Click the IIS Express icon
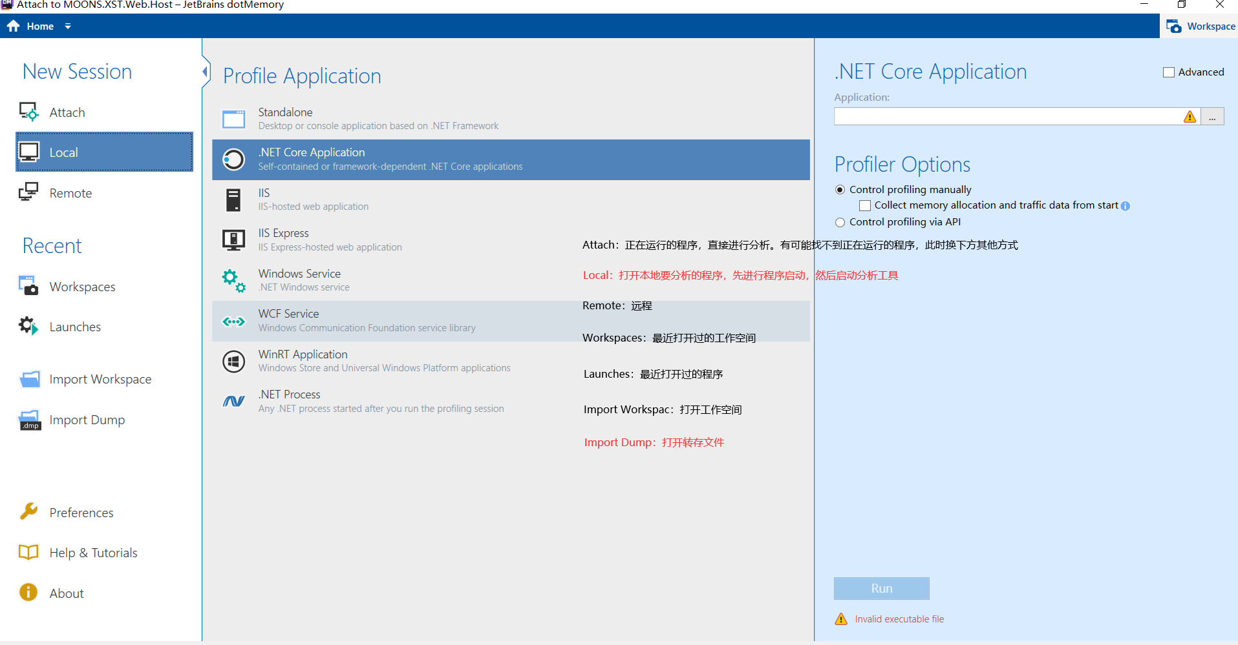The width and height of the screenshot is (1238, 645). click(233, 240)
